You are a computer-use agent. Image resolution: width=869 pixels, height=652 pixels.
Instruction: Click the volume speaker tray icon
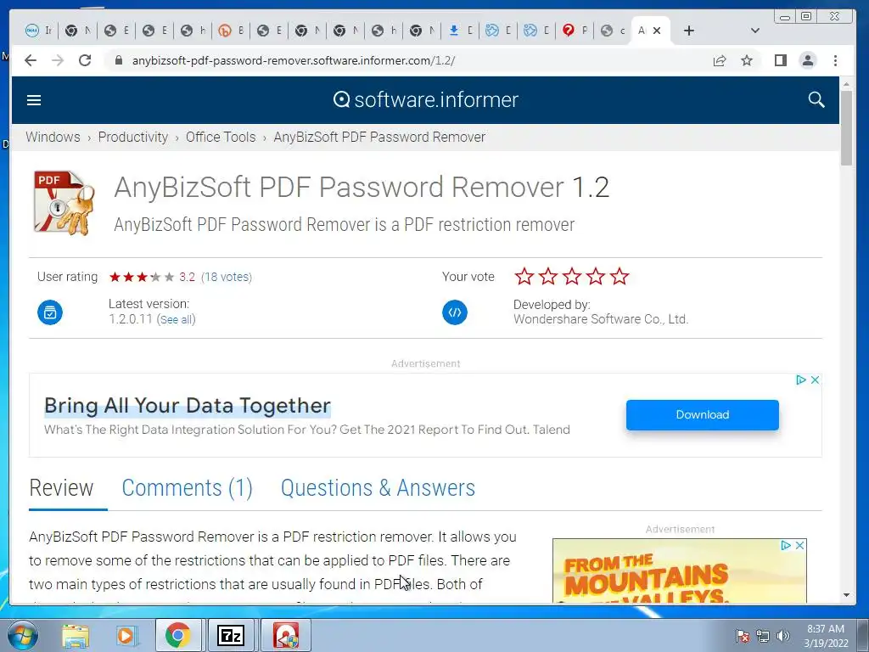tap(783, 636)
